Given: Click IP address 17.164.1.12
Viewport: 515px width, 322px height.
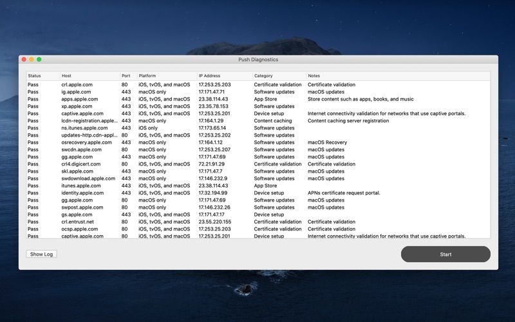Looking at the screenshot, I should coord(211,142).
